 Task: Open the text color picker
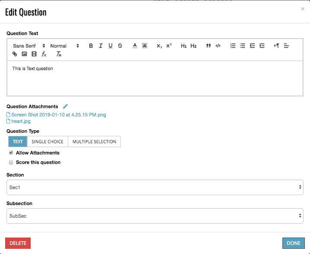[x=135, y=46]
